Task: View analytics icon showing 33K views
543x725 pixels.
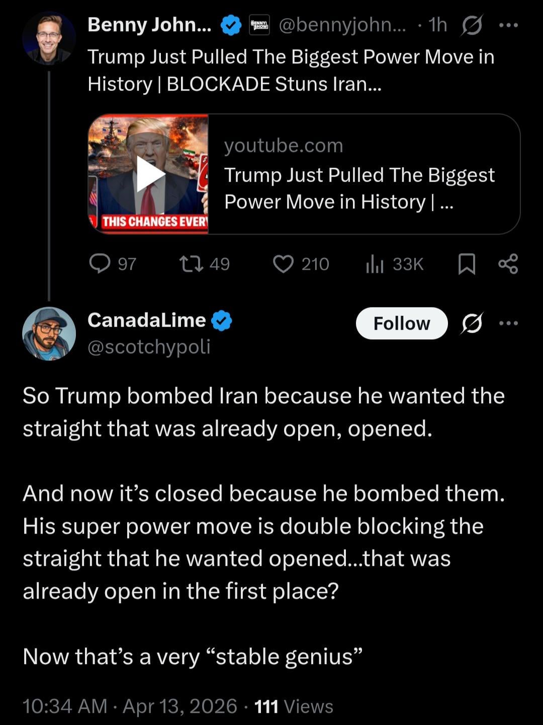Action: pos(375,263)
